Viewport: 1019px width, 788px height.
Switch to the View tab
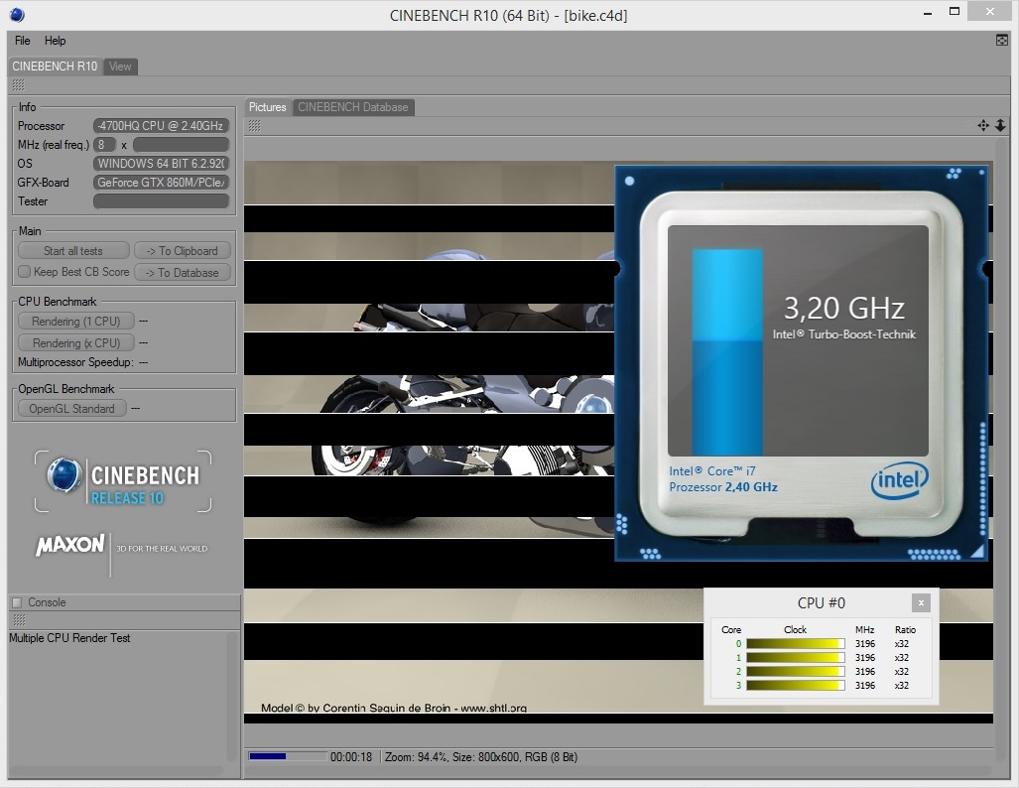click(120, 66)
